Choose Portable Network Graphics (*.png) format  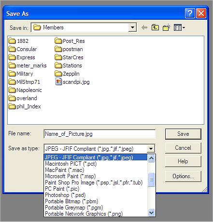[84, 214]
